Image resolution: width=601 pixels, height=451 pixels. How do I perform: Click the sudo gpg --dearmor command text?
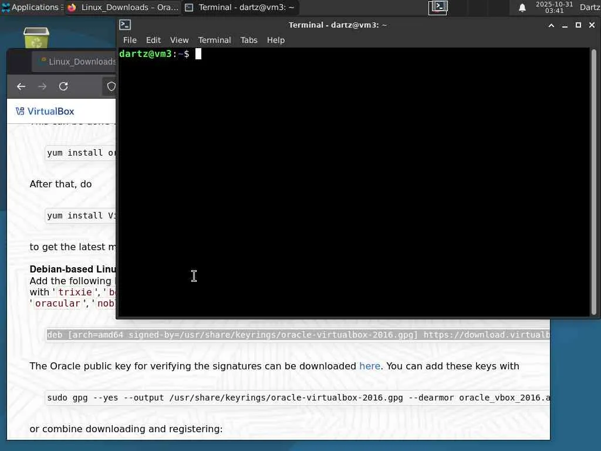click(x=298, y=398)
